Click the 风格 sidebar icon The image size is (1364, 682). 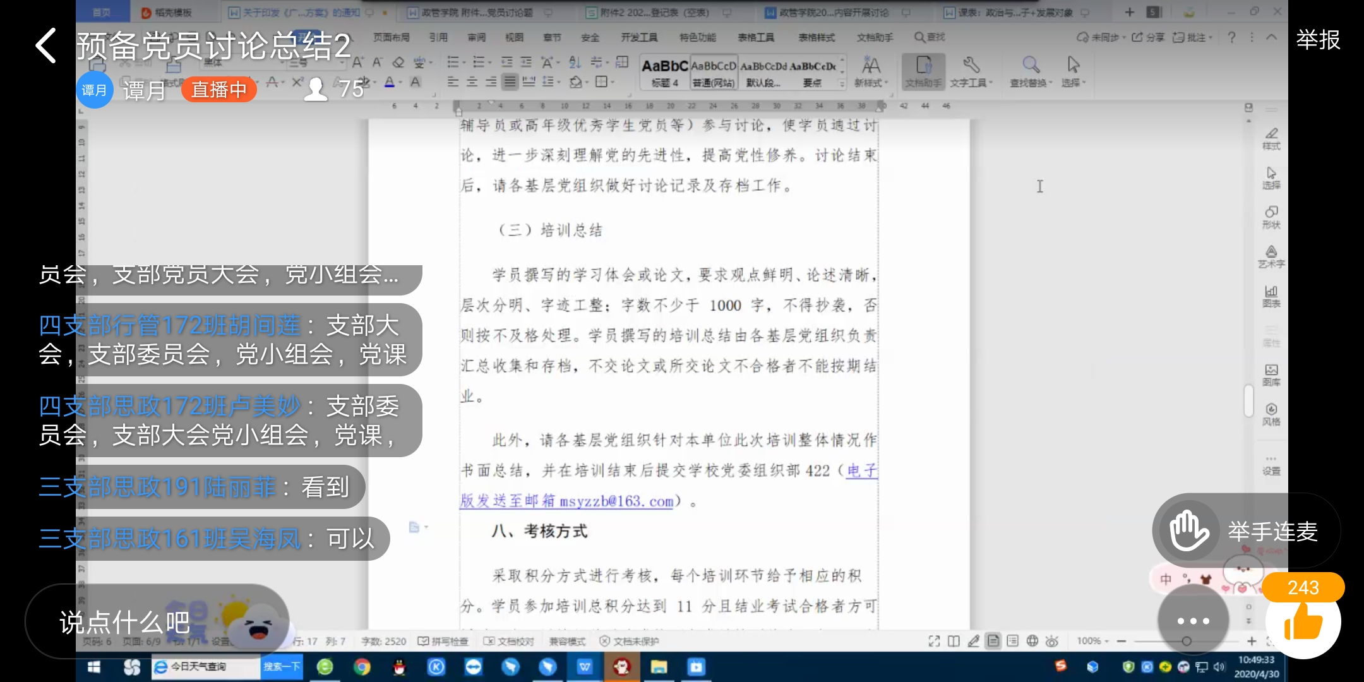click(1271, 414)
